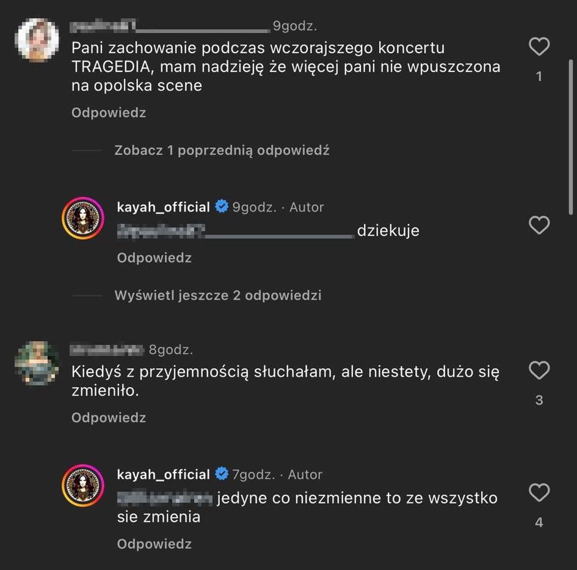This screenshot has width=577, height=570.
Task: Open the kayah_official username in the 9godz. reply
Action: point(163,207)
